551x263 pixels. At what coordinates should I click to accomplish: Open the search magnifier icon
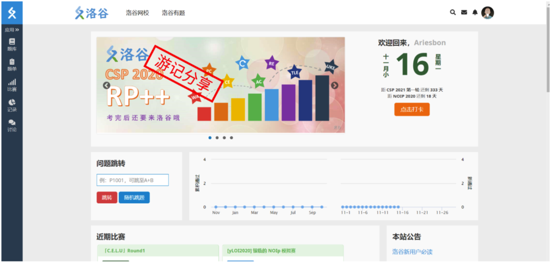[x=453, y=13]
